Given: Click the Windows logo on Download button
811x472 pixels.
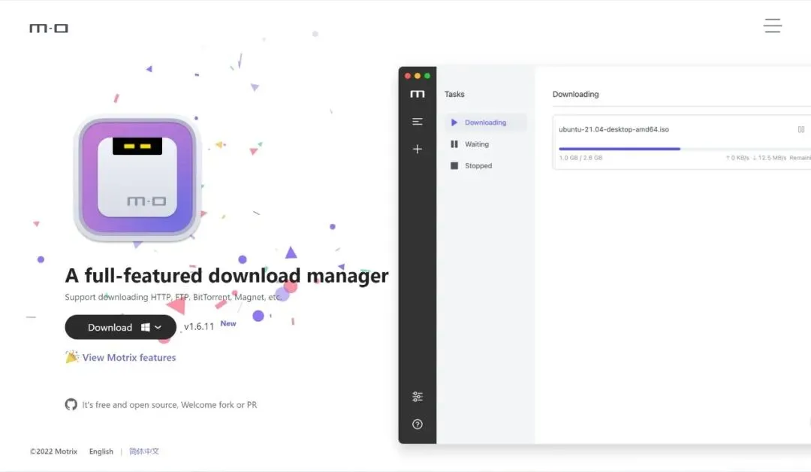Looking at the screenshot, I should (146, 327).
